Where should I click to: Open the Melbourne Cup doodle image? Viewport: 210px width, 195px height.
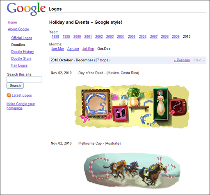pos(132,171)
